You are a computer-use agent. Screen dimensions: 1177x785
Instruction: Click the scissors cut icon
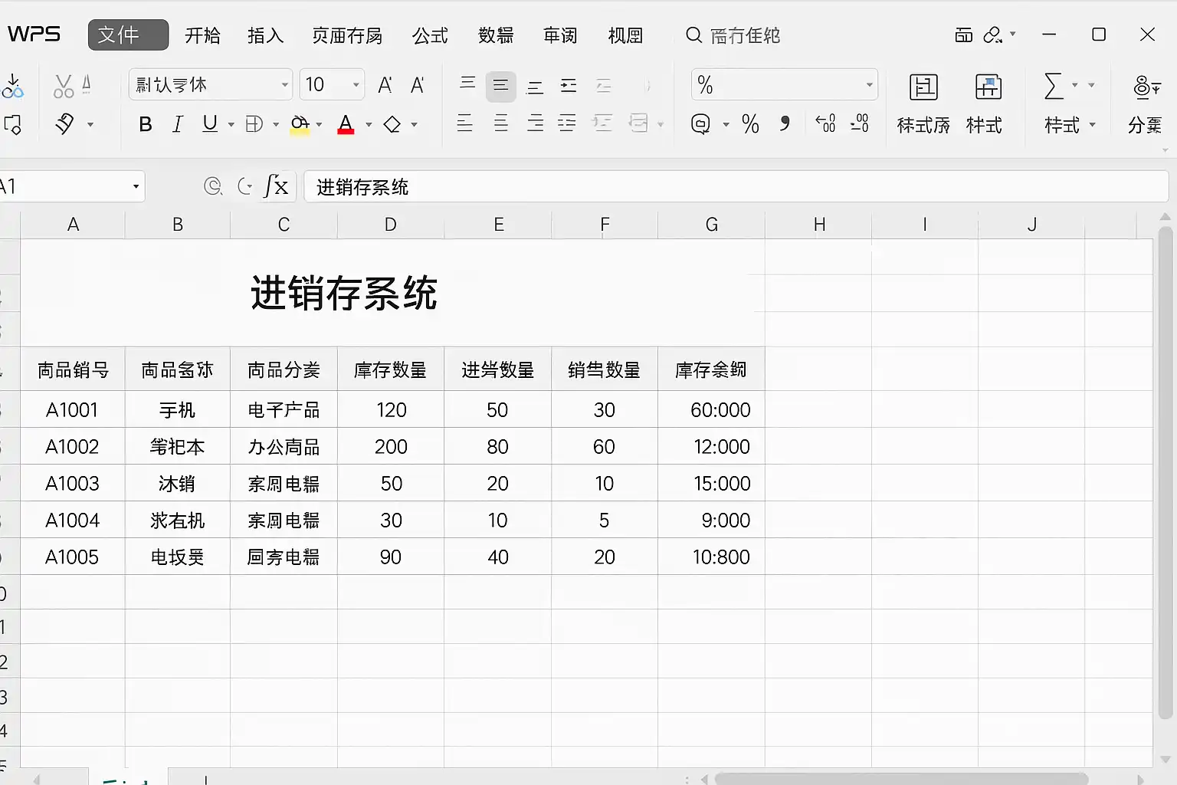pos(64,86)
